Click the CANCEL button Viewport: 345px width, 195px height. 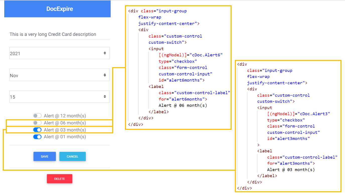tap(73, 156)
